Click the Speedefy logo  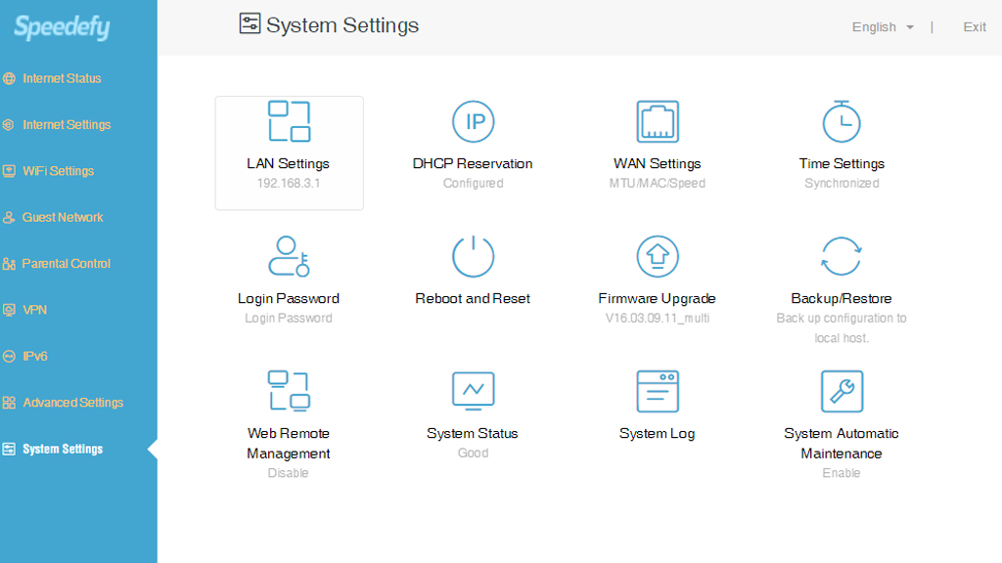point(62,27)
